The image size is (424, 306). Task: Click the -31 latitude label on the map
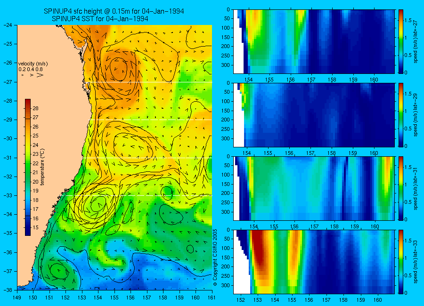(8, 158)
